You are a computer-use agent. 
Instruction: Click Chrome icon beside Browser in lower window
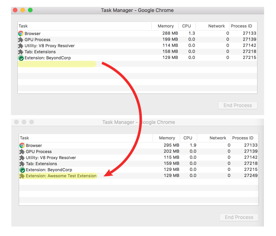22,145
